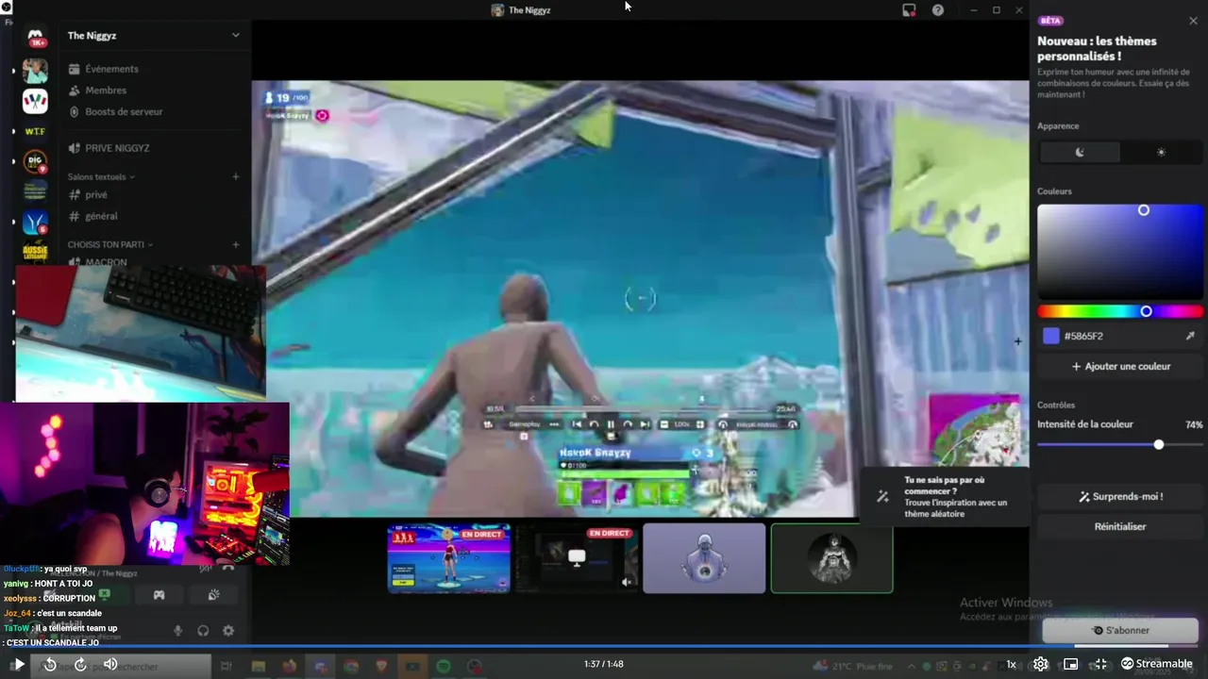This screenshot has width=1208, height=679.
Task: Click chat message "CORRUPTION"
Action: 69,598
